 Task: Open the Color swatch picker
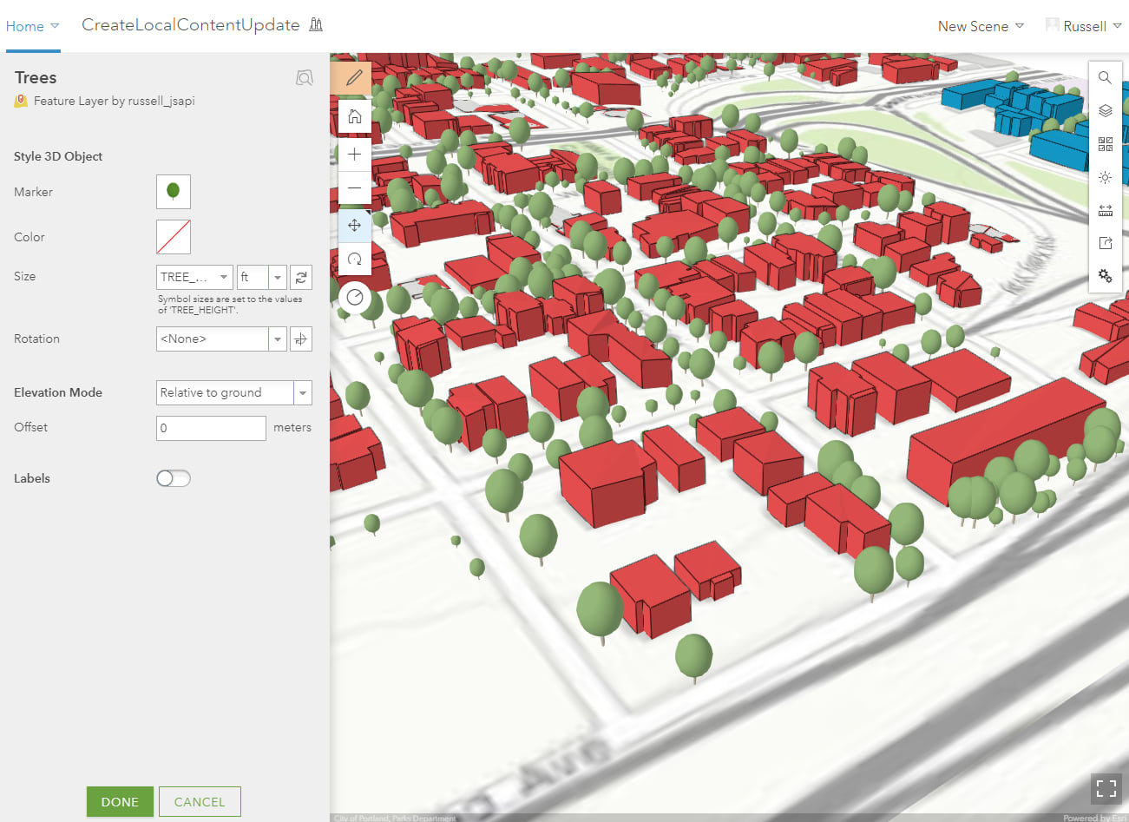click(174, 237)
